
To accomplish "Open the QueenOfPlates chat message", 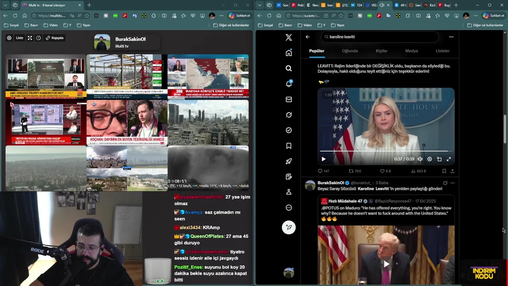I will point(212,240).
